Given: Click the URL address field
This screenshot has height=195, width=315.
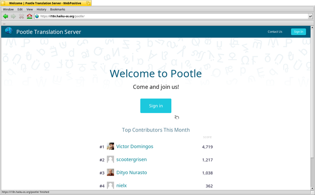Looking at the screenshot, I should tap(171, 16).
